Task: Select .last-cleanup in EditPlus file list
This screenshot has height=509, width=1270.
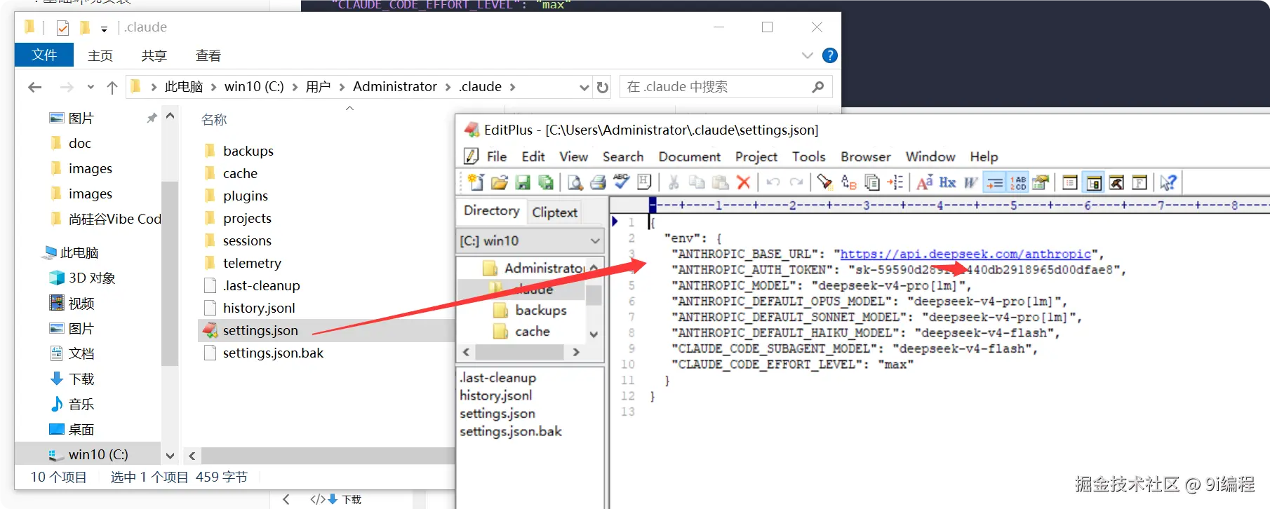Action: [x=498, y=377]
